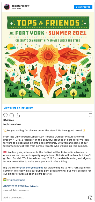Viewport: 95px width, 202px height.
Task: Open the @tohistorymuseums mention
Action: pos(31,168)
